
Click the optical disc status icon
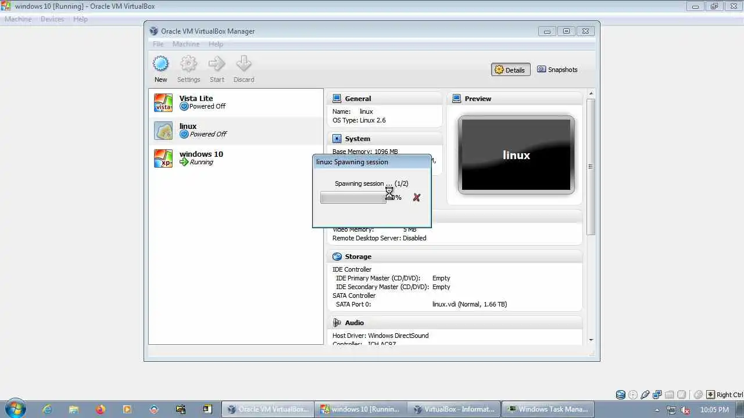633,395
